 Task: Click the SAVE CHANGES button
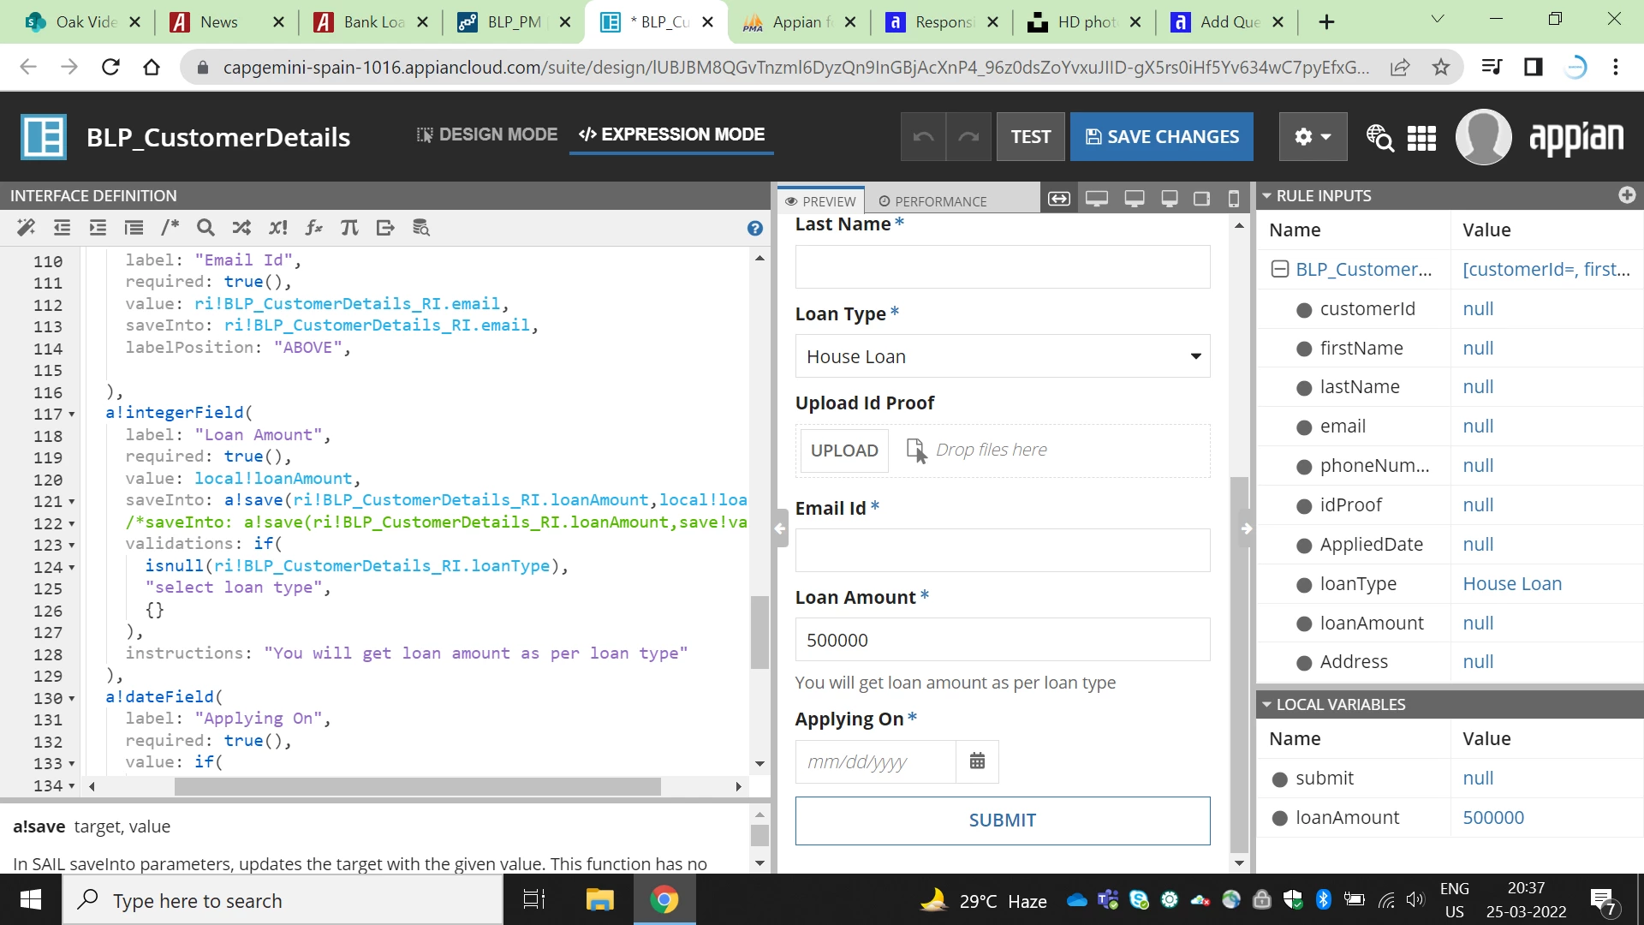click(x=1162, y=136)
